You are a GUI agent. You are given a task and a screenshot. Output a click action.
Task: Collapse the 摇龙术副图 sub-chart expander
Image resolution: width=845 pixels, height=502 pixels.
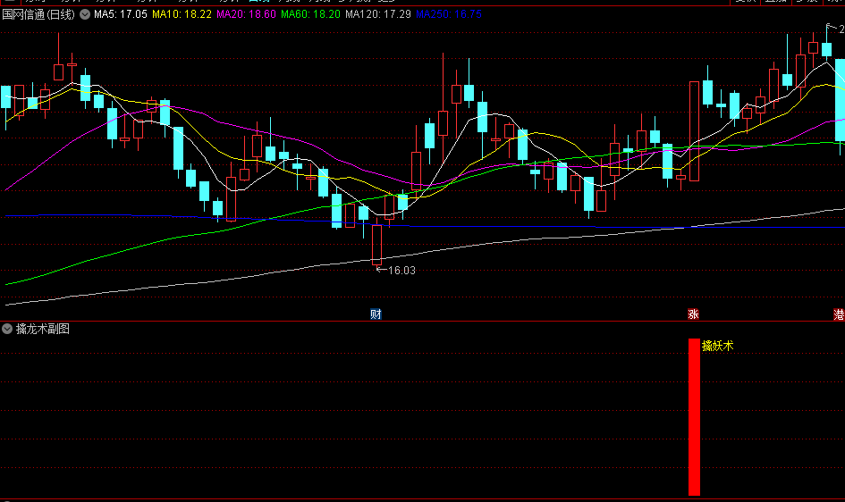[x=7, y=329]
